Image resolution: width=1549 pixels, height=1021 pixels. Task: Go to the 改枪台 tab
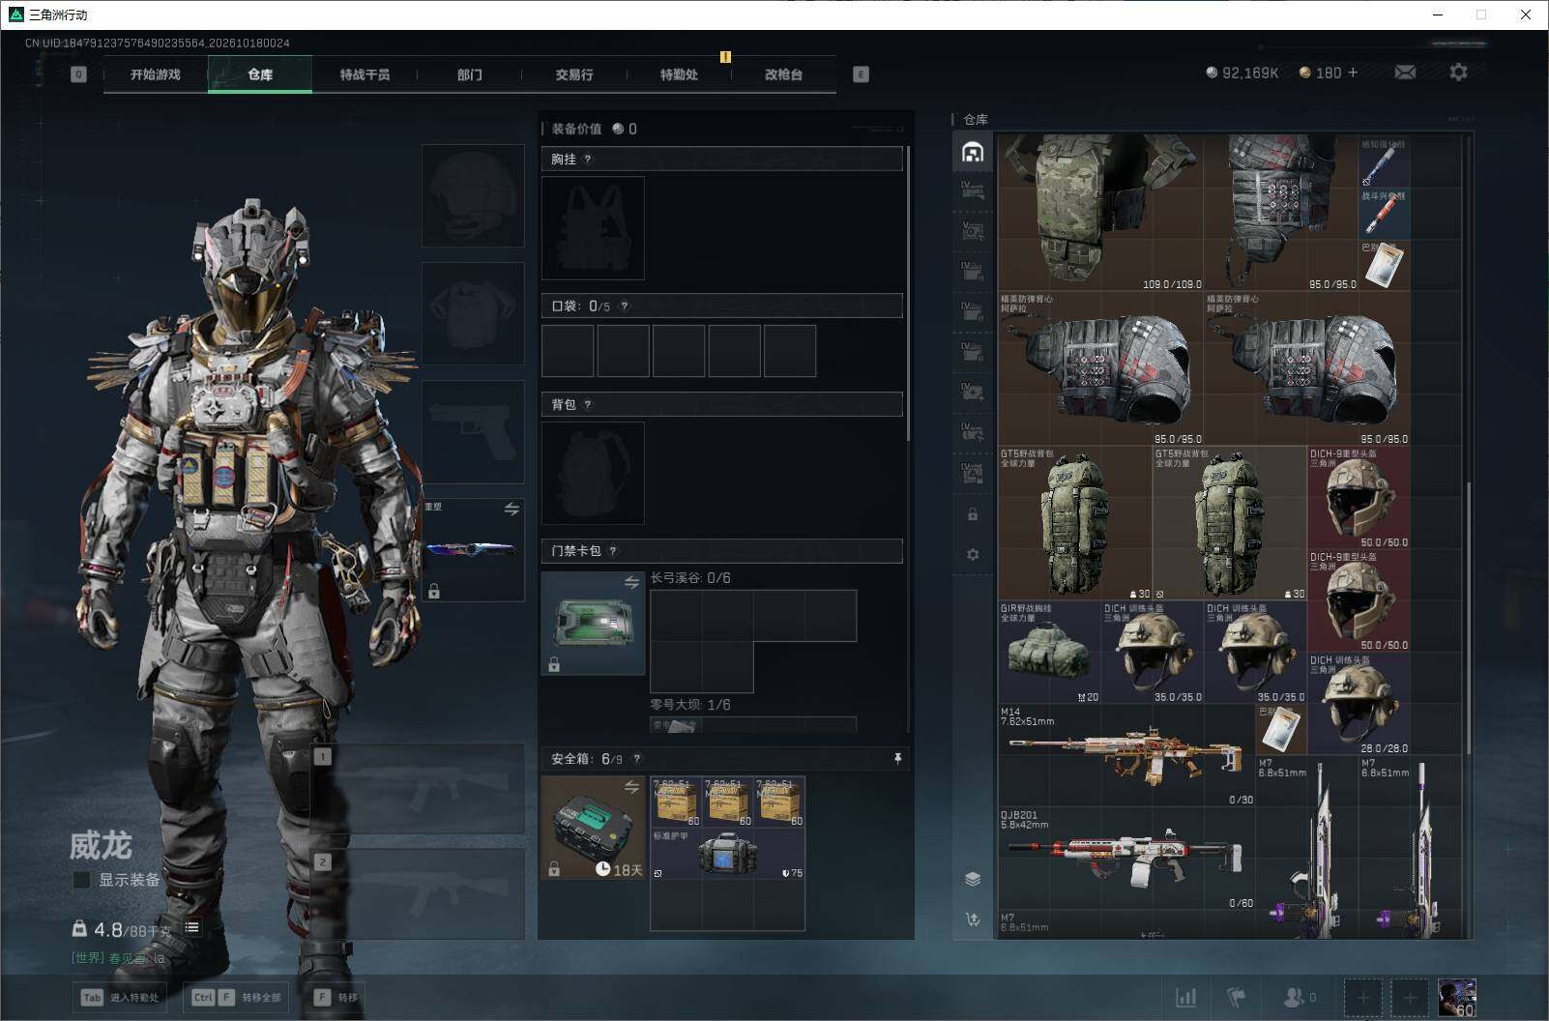pos(783,74)
